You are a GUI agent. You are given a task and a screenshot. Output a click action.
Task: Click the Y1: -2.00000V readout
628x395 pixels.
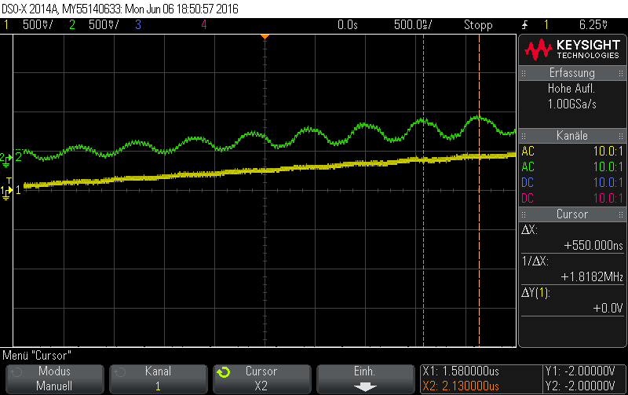pyautogui.click(x=579, y=371)
